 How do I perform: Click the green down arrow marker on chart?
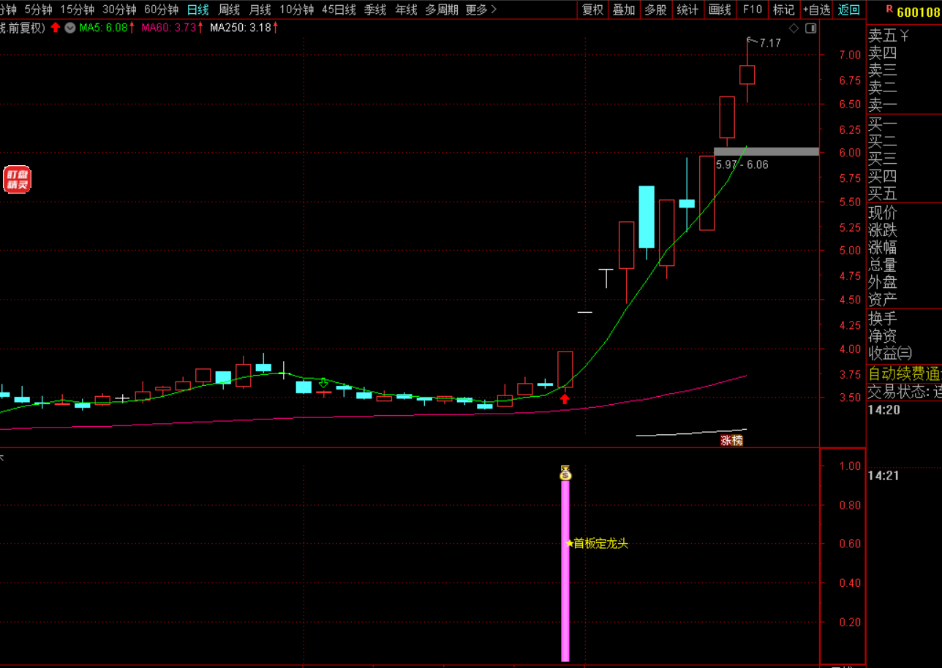323,382
